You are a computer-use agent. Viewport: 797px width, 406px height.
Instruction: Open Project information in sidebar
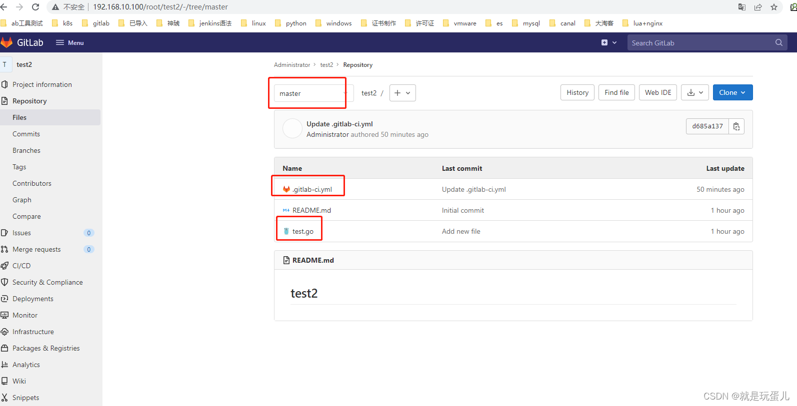coord(42,84)
